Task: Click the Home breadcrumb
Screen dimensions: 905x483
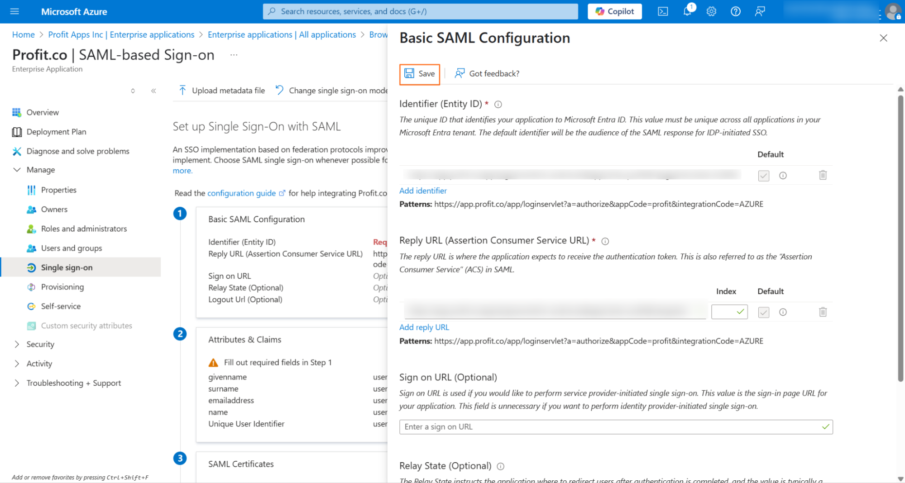Action: coord(23,35)
